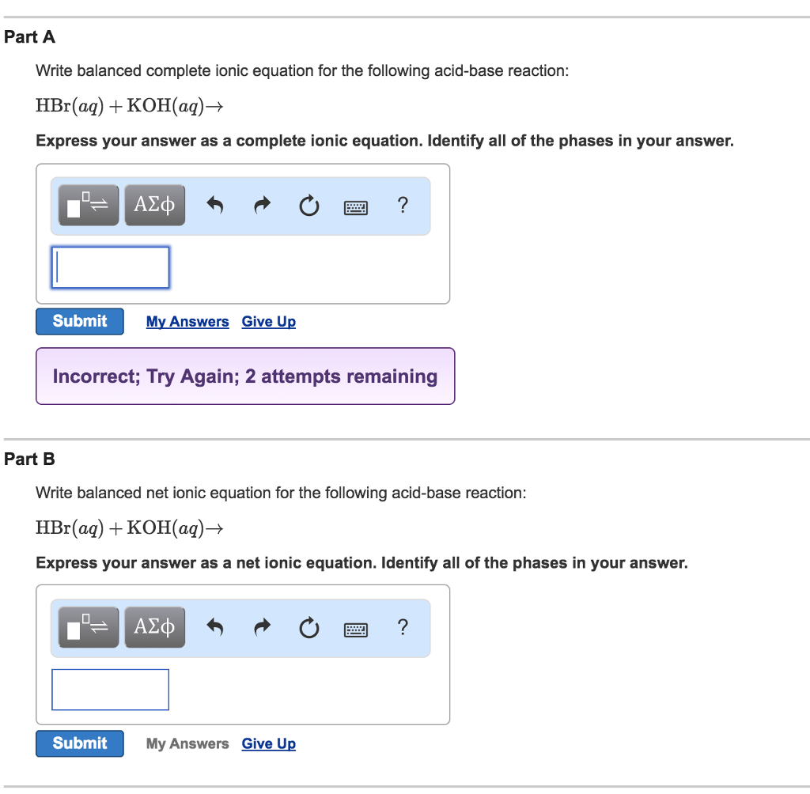Screen dimensions: 810x794
Task: Give Up on Part A
Action: [269, 322]
